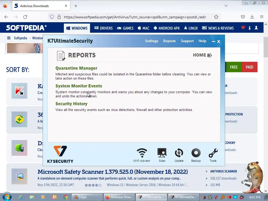Expand the list all tabs dropdown
The image size is (268, 201).
[226, 6]
